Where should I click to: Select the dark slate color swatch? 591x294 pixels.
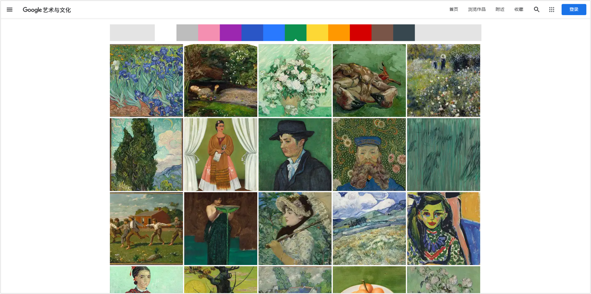(x=404, y=33)
